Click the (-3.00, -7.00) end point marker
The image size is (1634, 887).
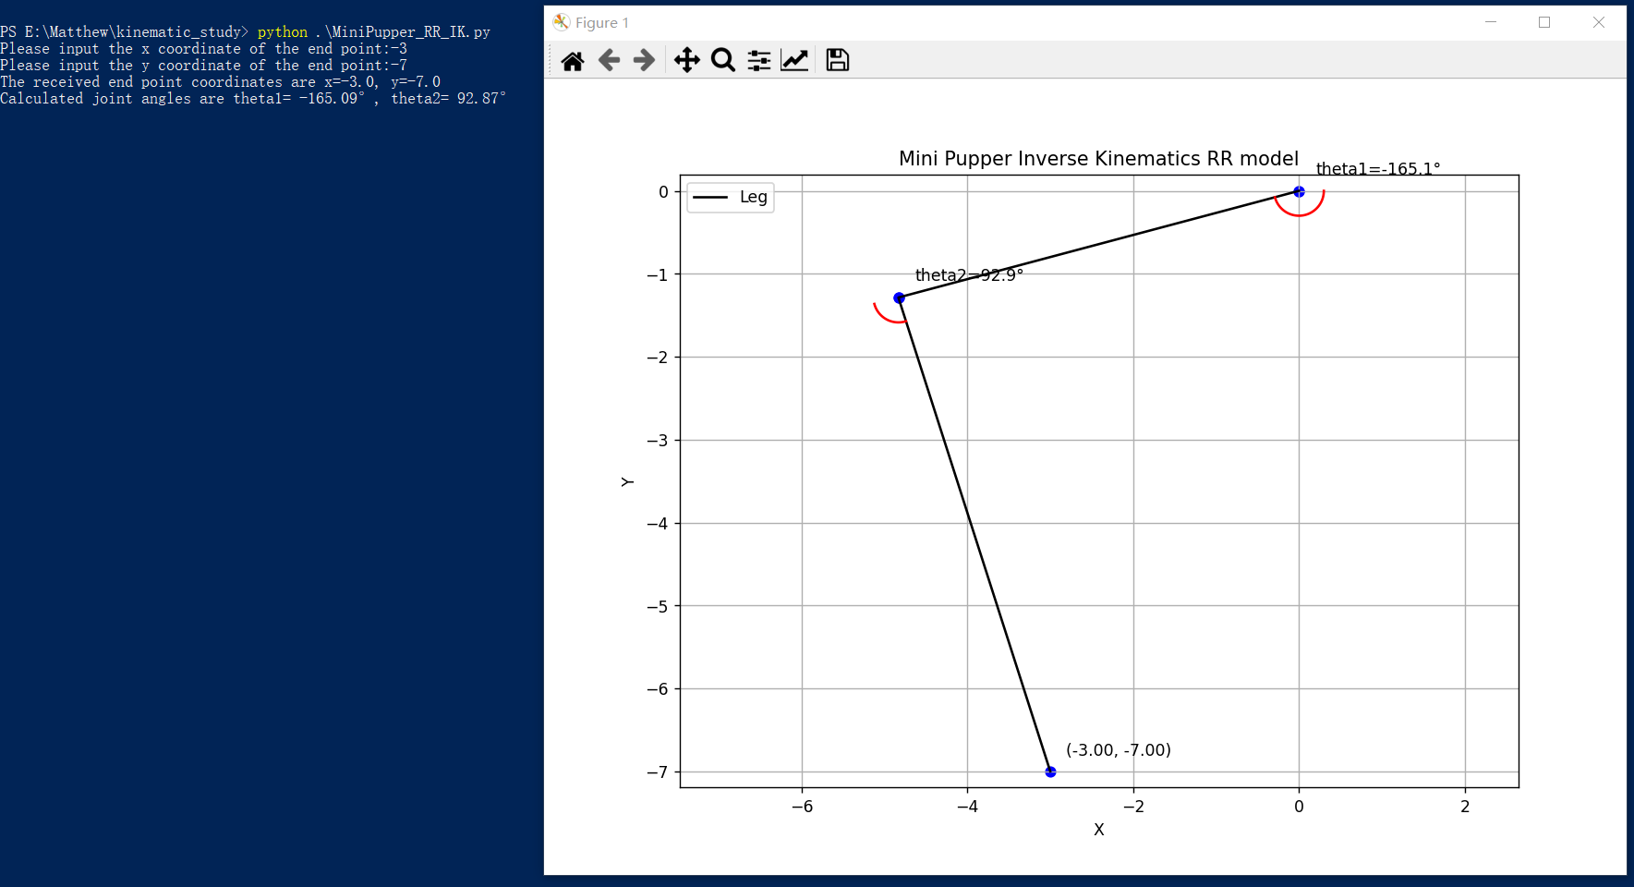point(1050,771)
